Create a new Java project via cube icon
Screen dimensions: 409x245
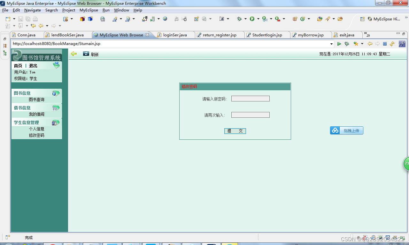tap(82, 19)
